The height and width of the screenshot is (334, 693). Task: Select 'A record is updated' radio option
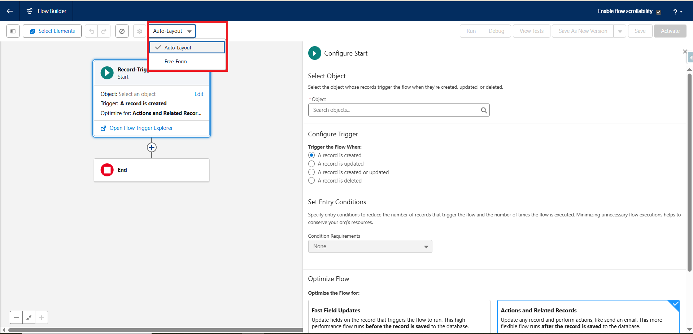click(x=311, y=164)
